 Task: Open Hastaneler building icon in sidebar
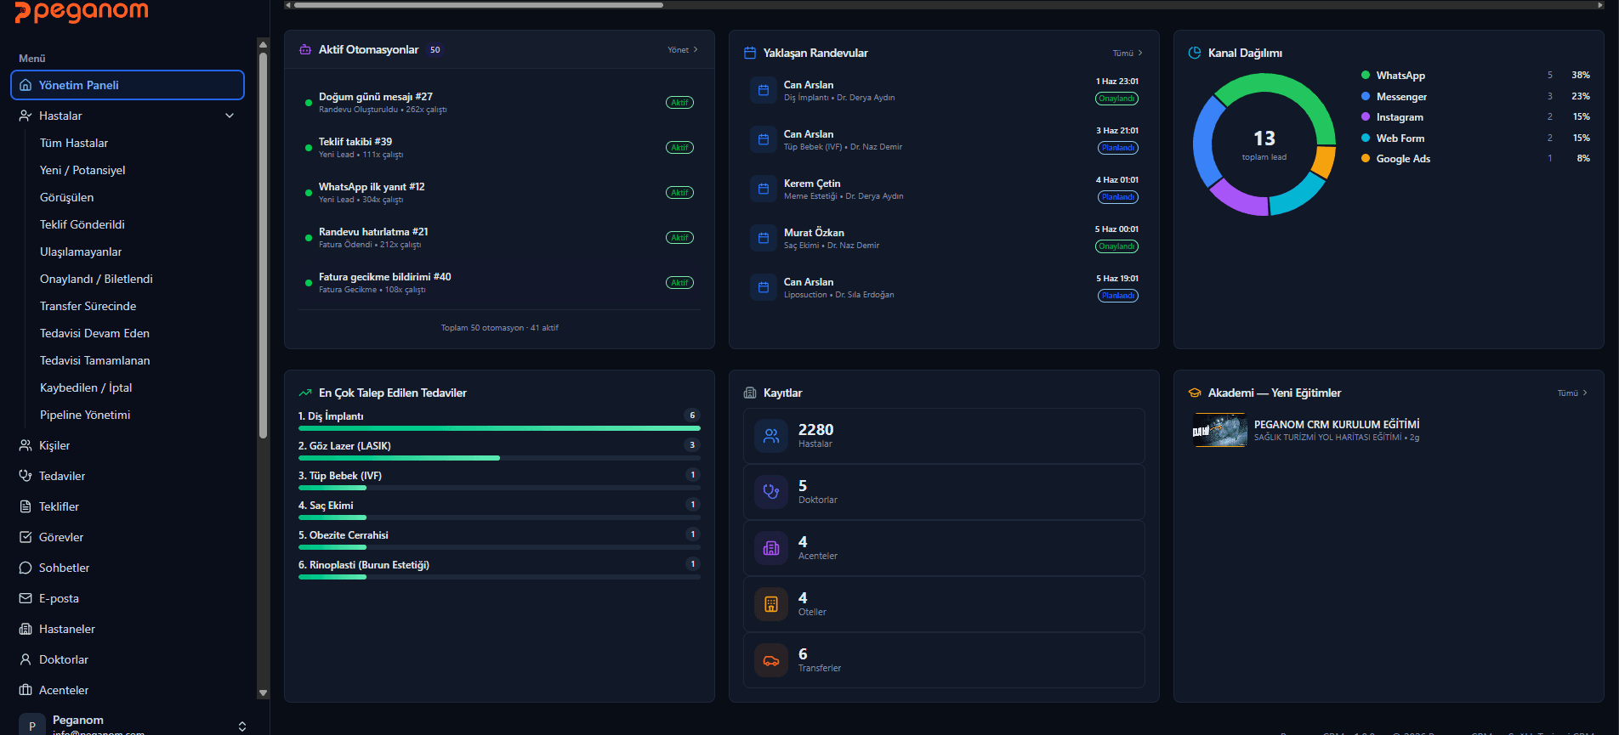point(26,629)
